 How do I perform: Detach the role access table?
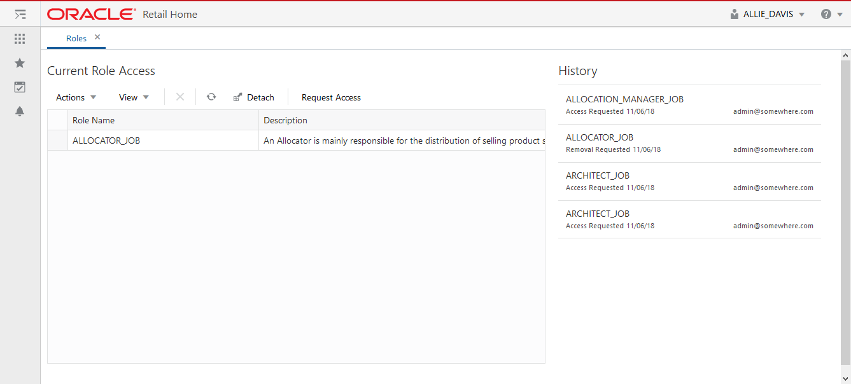click(253, 97)
